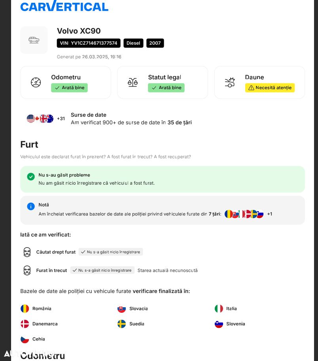Click the România flag icon in the list
This screenshot has height=361, width=318.
(25, 308)
